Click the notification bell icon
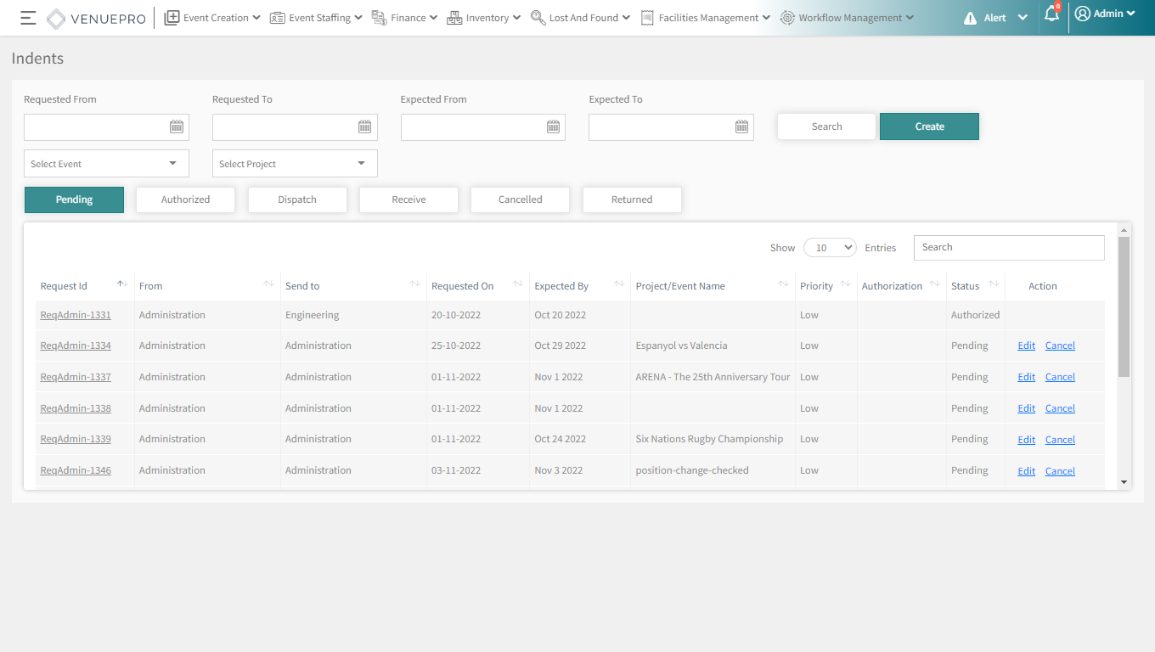The height and width of the screenshot is (652, 1155). coord(1051,14)
